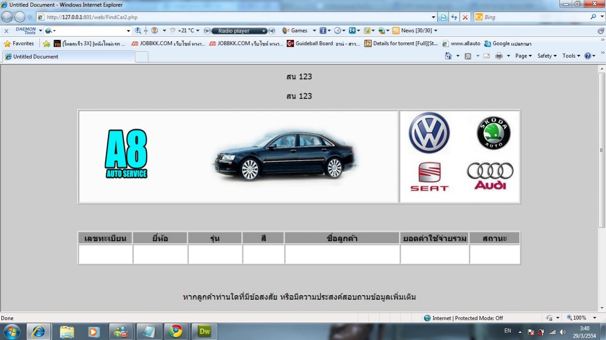Click the Print icon in command bar
Screen dimensions: 606x340
coord(499,56)
